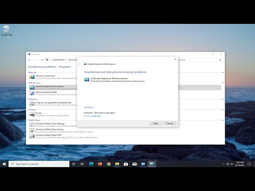Open Task View on the taskbar
Viewport: 255px width, 191px height.
point(82,164)
